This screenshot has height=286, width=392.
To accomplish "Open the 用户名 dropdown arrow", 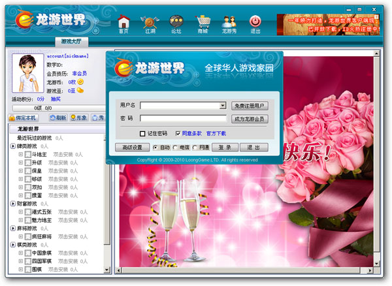I will coord(223,106).
